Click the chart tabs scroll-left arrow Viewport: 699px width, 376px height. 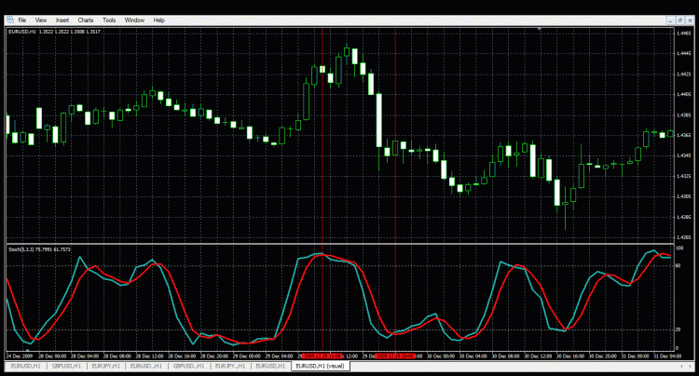[x=681, y=366]
